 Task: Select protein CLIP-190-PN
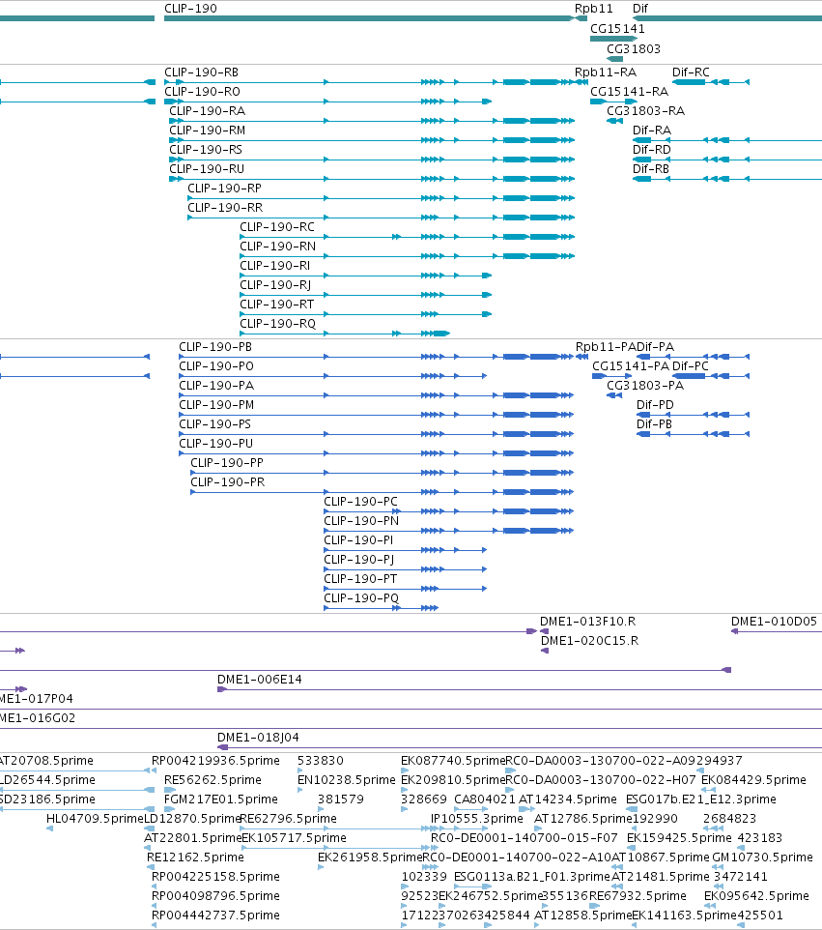coord(361,521)
